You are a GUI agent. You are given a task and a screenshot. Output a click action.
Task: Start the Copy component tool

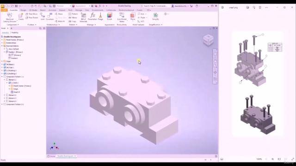coord(73,22)
